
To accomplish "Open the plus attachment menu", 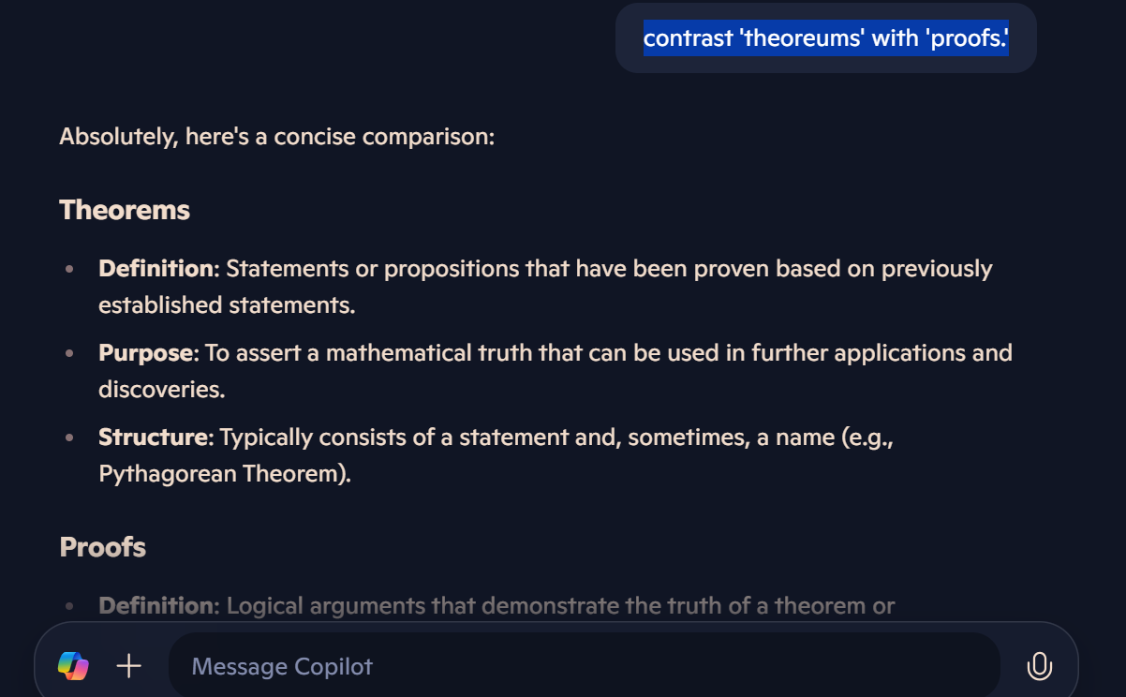I will [x=128, y=666].
